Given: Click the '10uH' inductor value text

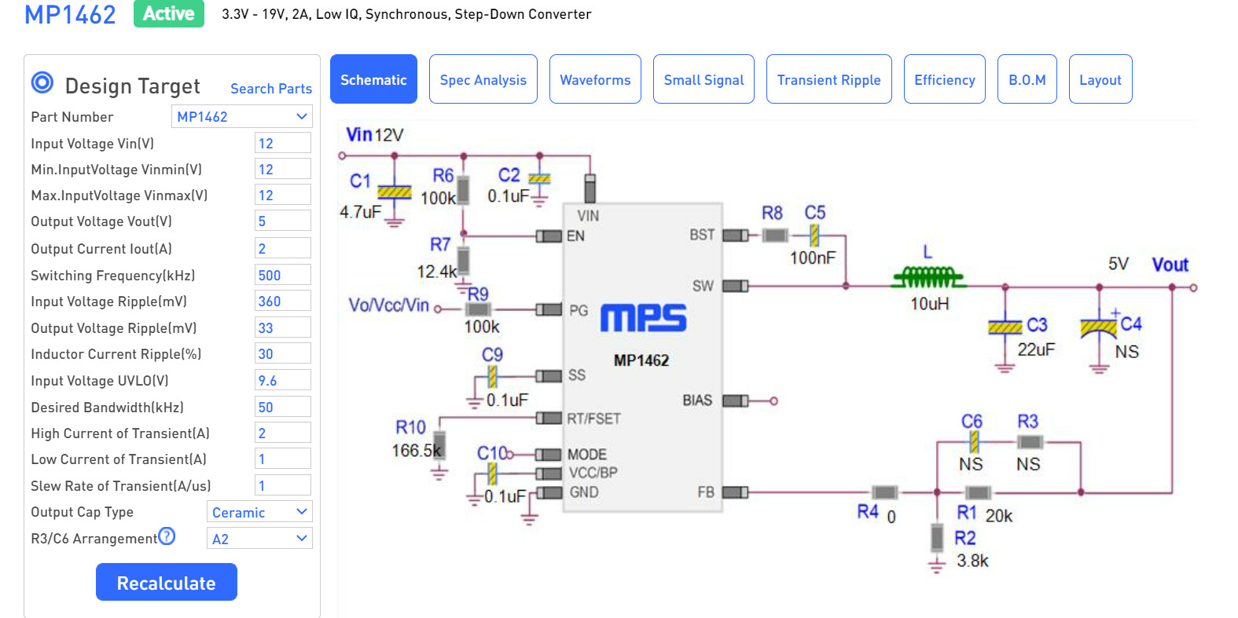Looking at the screenshot, I should [929, 304].
